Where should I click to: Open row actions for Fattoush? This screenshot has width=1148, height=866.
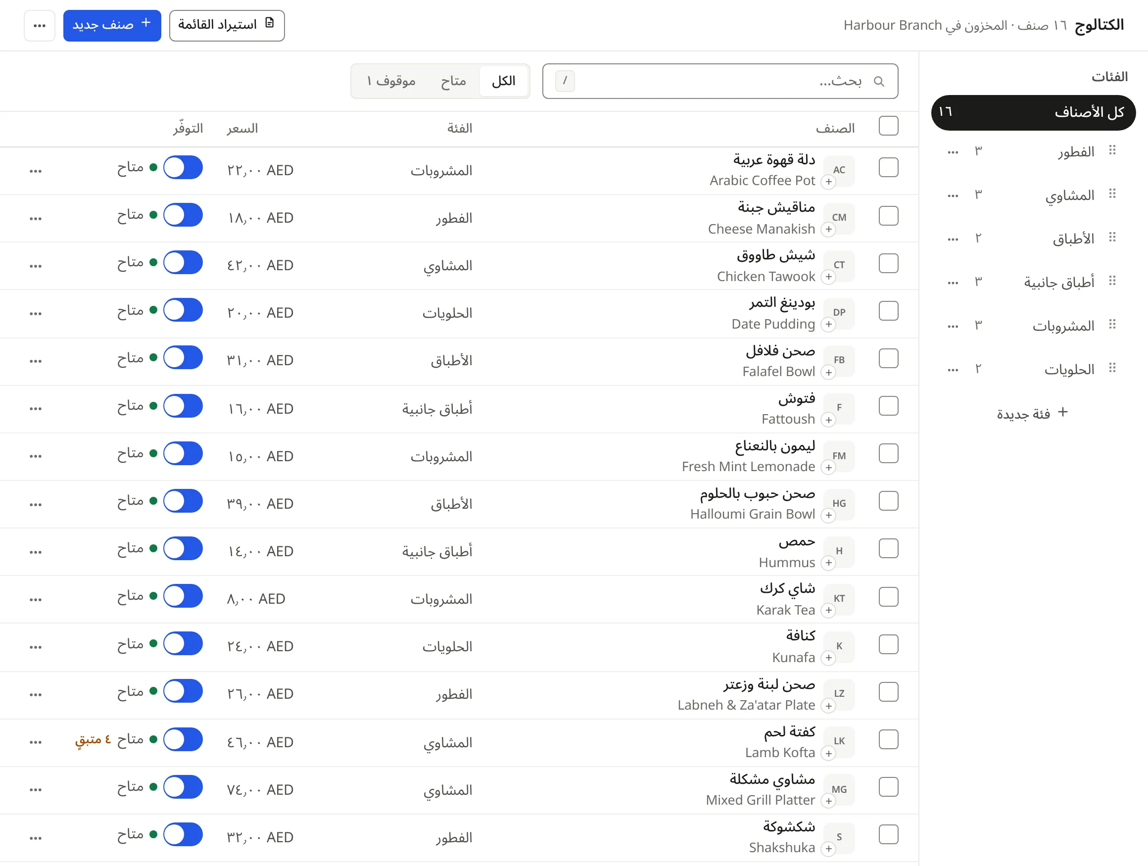click(x=36, y=409)
